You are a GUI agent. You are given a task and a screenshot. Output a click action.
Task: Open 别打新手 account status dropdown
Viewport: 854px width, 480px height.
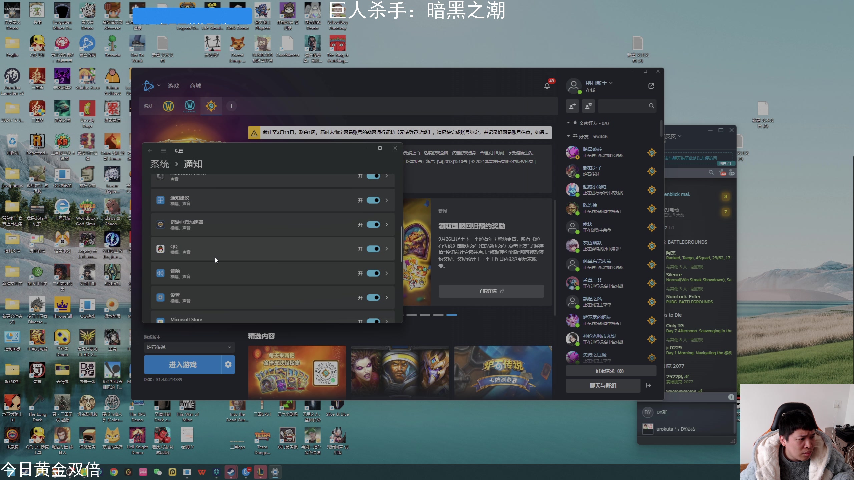tap(599, 83)
